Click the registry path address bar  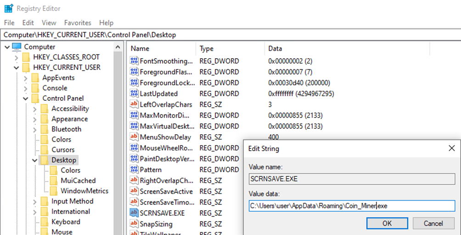[x=230, y=35]
